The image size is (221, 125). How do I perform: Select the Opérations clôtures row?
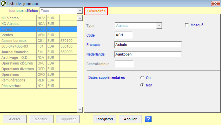point(39,63)
